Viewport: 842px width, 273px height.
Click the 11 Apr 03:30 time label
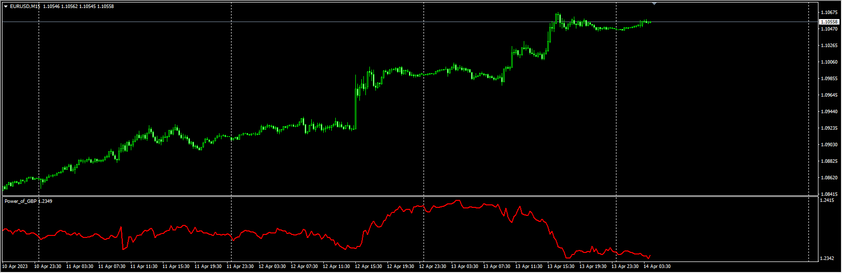click(x=80, y=266)
